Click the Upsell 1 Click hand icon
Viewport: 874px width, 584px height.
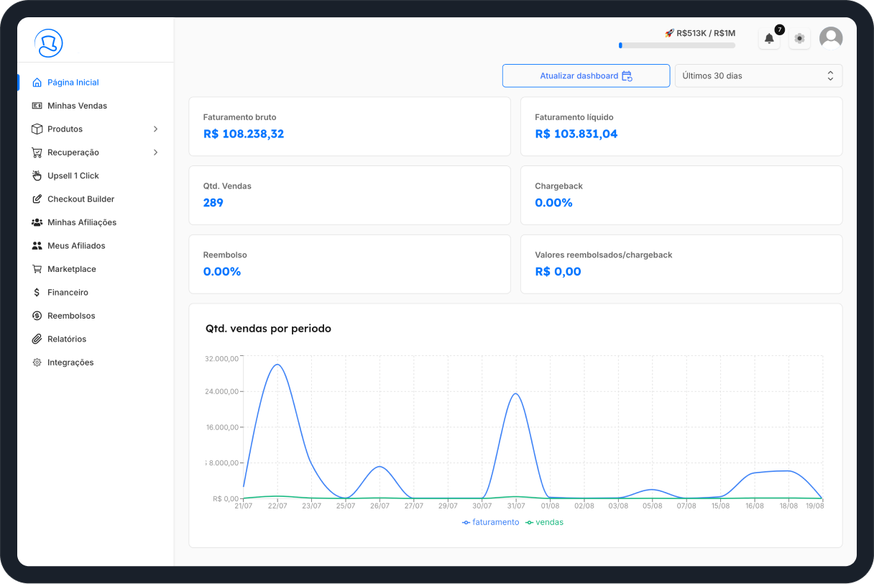[x=37, y=175]
